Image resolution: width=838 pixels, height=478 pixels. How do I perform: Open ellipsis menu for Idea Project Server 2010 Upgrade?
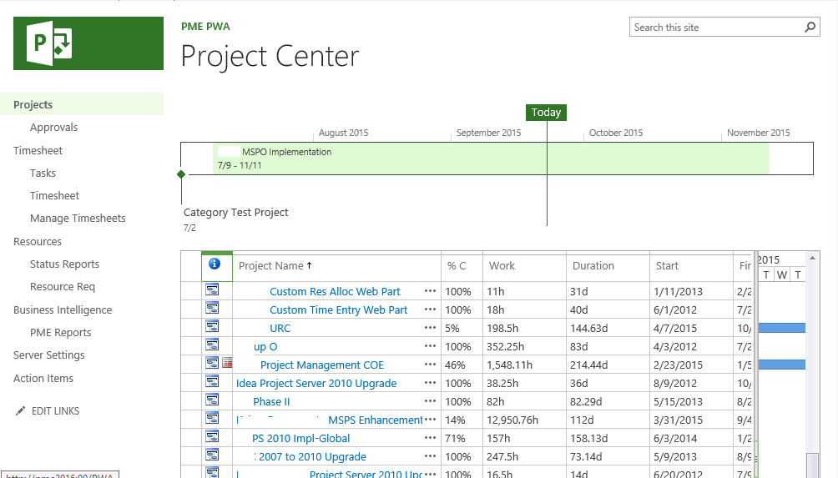point(430,382)
